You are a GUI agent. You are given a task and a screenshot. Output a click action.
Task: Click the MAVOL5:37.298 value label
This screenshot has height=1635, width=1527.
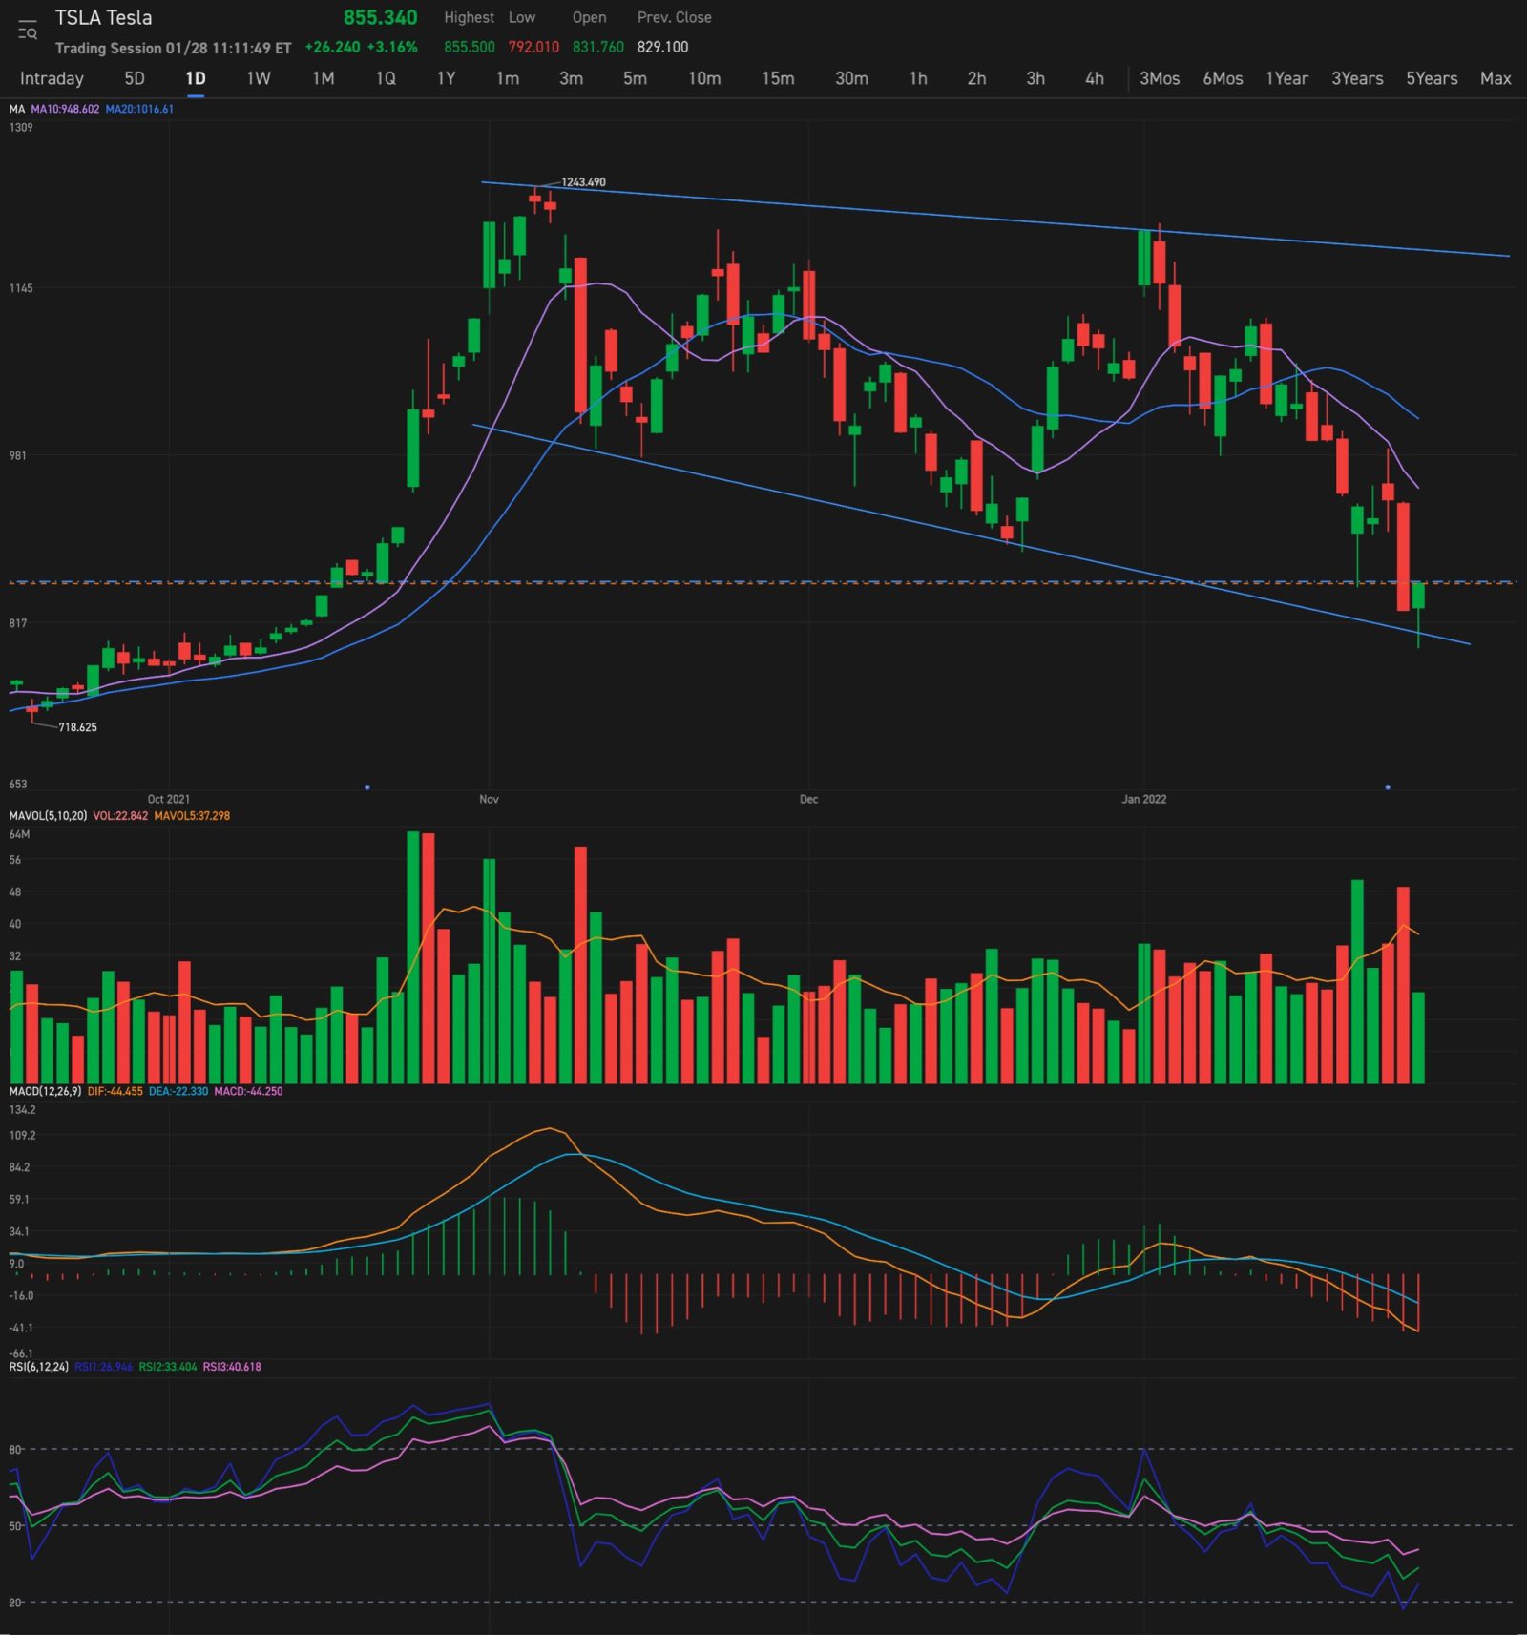coord(192,816)
